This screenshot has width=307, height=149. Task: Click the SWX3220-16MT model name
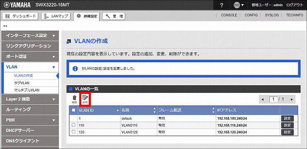52,5
